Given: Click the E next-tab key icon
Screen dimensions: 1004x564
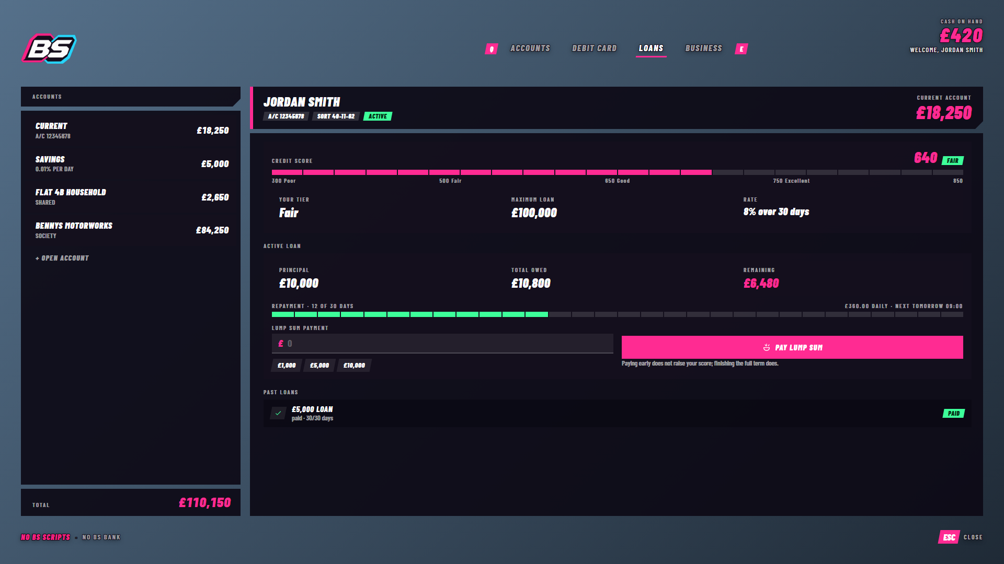Looking at the screenshot, I should [741, 49].
